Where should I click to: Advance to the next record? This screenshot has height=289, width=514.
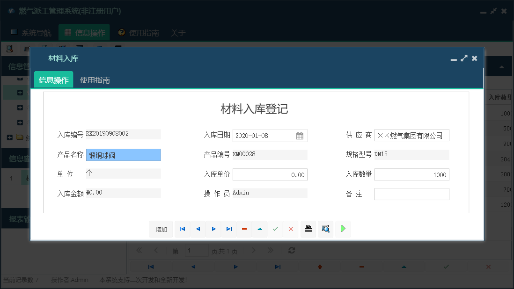[x=213, y=229]
